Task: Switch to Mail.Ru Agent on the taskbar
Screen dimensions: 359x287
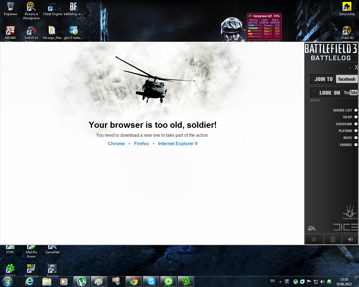Action: [169, 281]
